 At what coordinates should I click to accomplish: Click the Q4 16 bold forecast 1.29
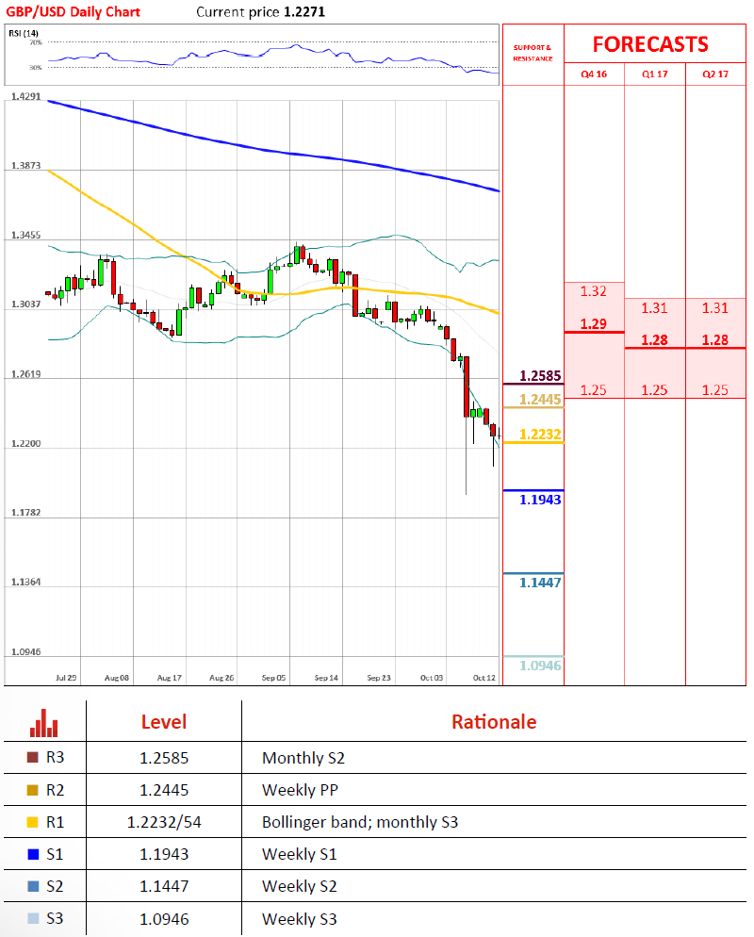[x=593, y=324]
